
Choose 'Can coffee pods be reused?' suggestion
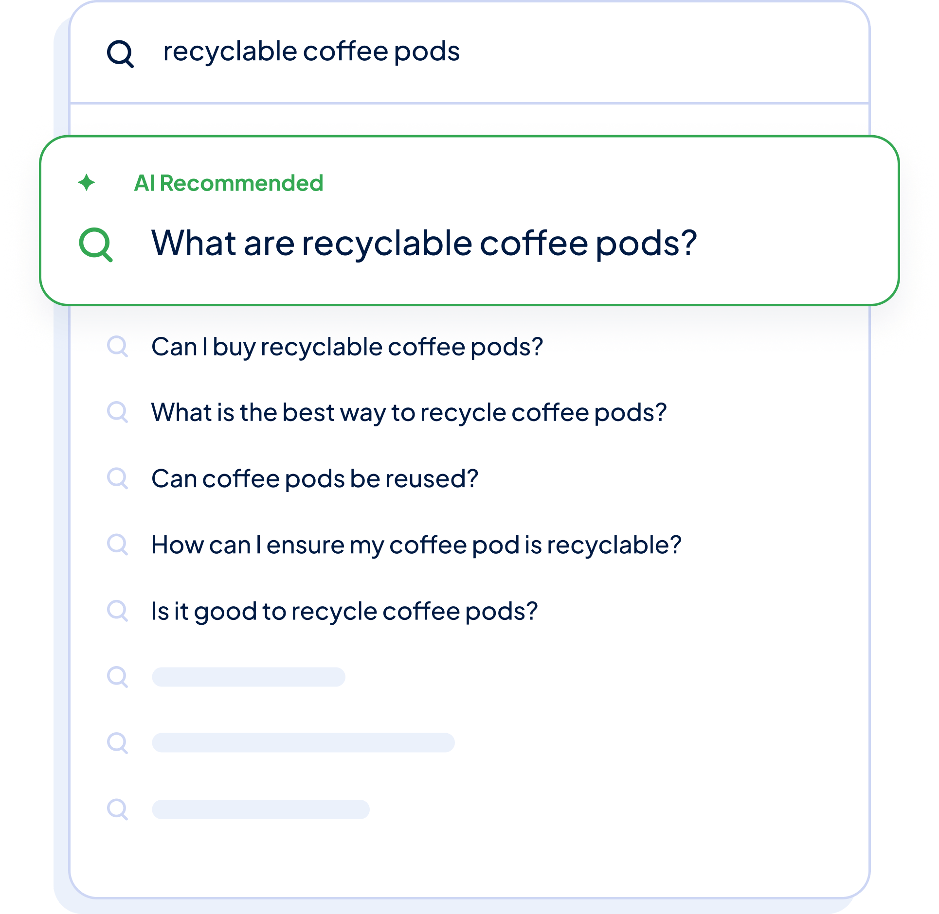point(315,479)
